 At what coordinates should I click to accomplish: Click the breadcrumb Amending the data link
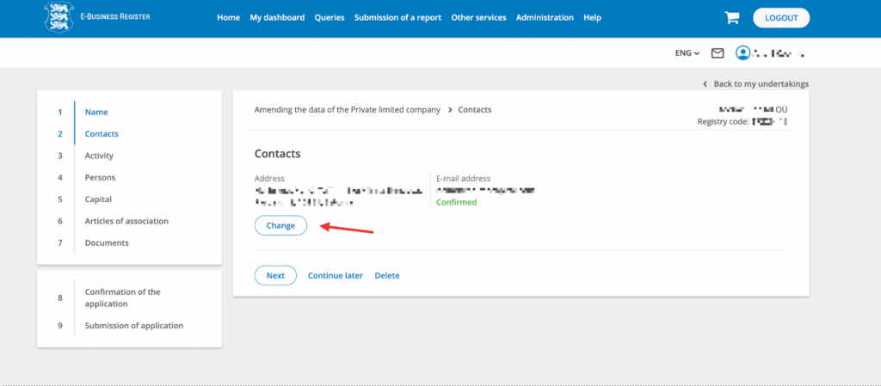[347, 110]
